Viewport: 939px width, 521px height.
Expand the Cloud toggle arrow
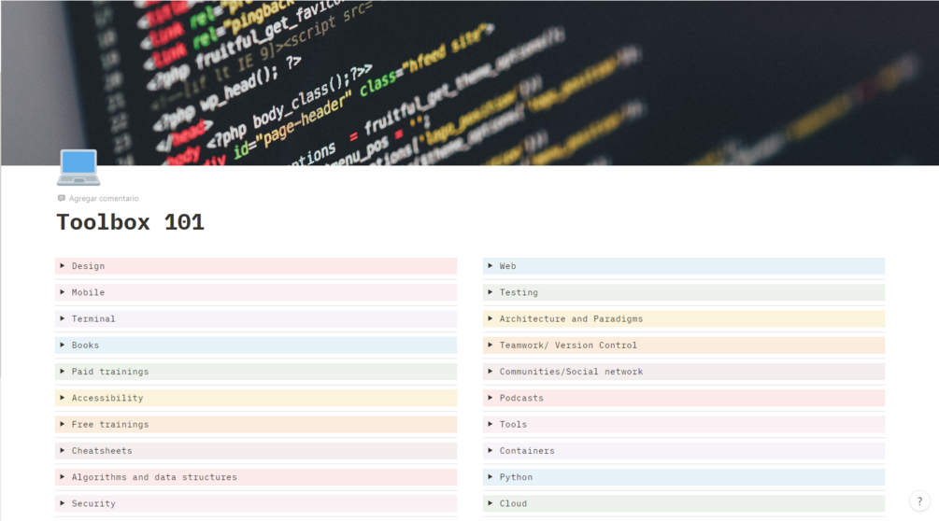point(491,502)
